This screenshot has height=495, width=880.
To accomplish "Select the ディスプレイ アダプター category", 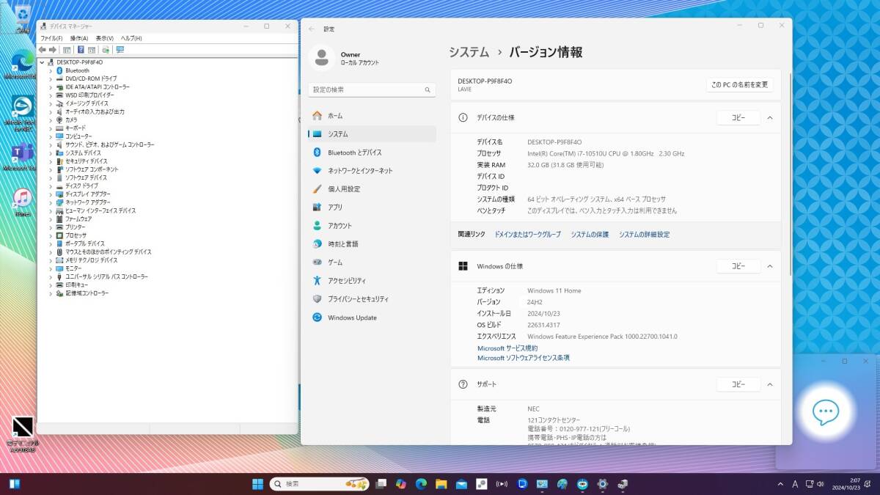I will [88, 194].
